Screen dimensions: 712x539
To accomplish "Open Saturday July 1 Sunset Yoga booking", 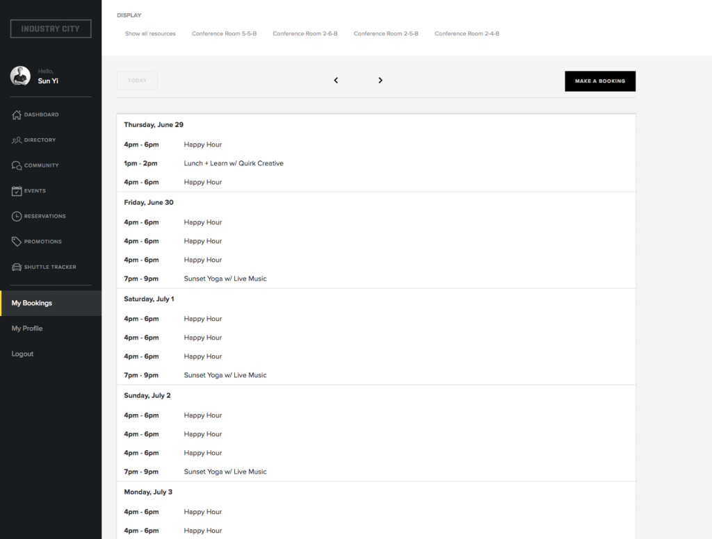I will coord(225,375).
